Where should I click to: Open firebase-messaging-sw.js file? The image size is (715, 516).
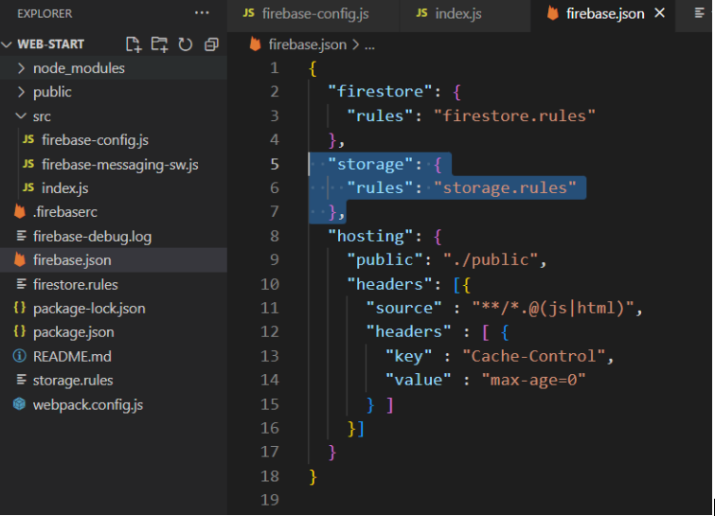114,164
